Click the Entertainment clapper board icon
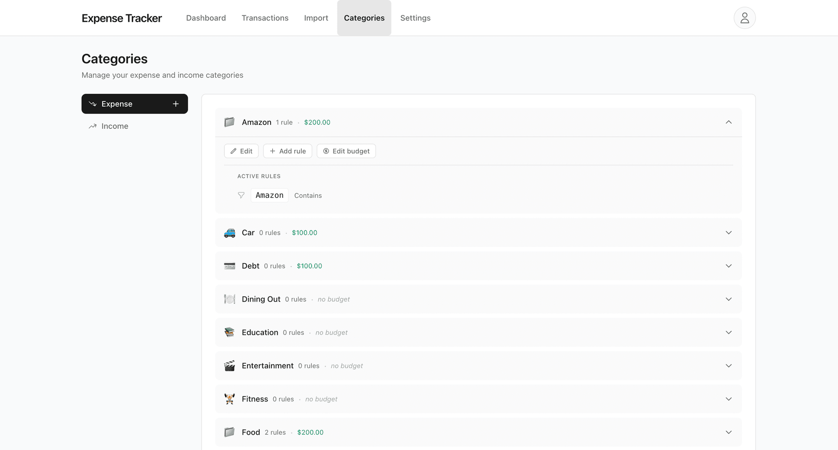 pyautogui.click(x=229, y=366)
